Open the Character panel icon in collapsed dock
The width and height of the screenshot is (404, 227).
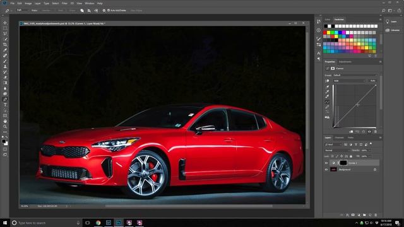coord(319,53)
